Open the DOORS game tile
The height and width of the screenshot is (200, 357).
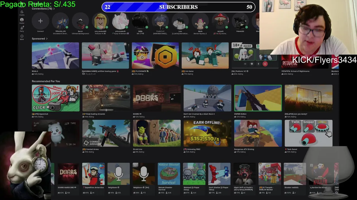click(157, 98)
